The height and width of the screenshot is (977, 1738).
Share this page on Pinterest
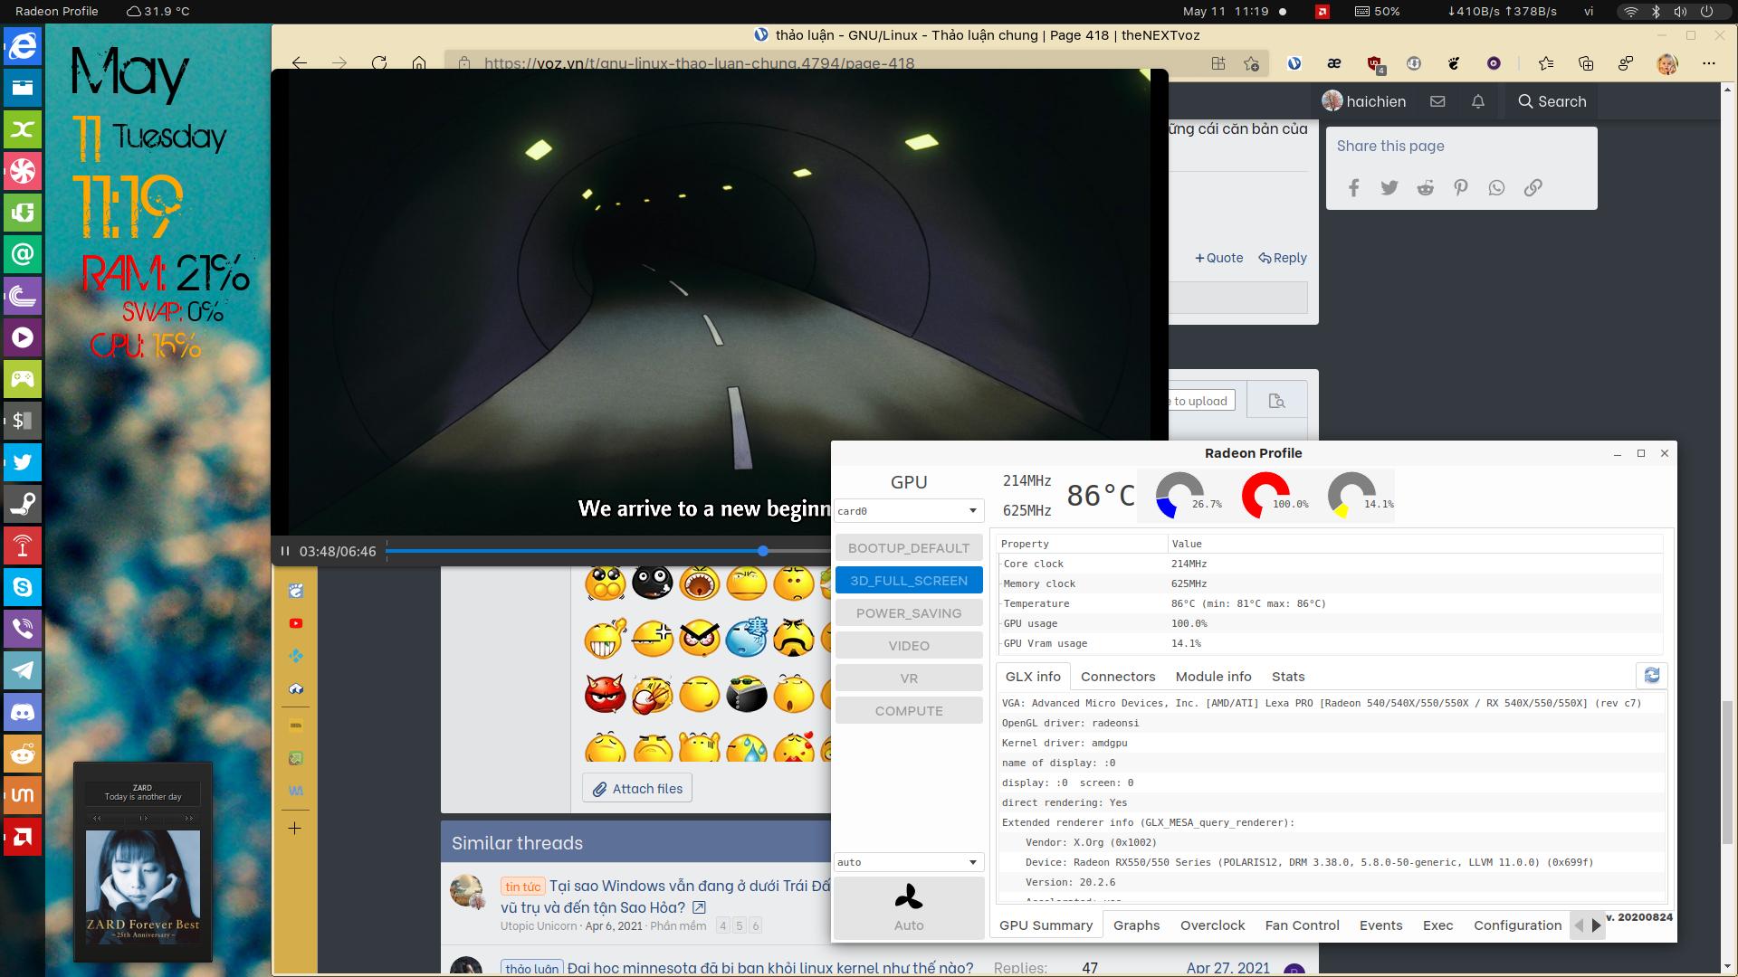(1461, 188)
